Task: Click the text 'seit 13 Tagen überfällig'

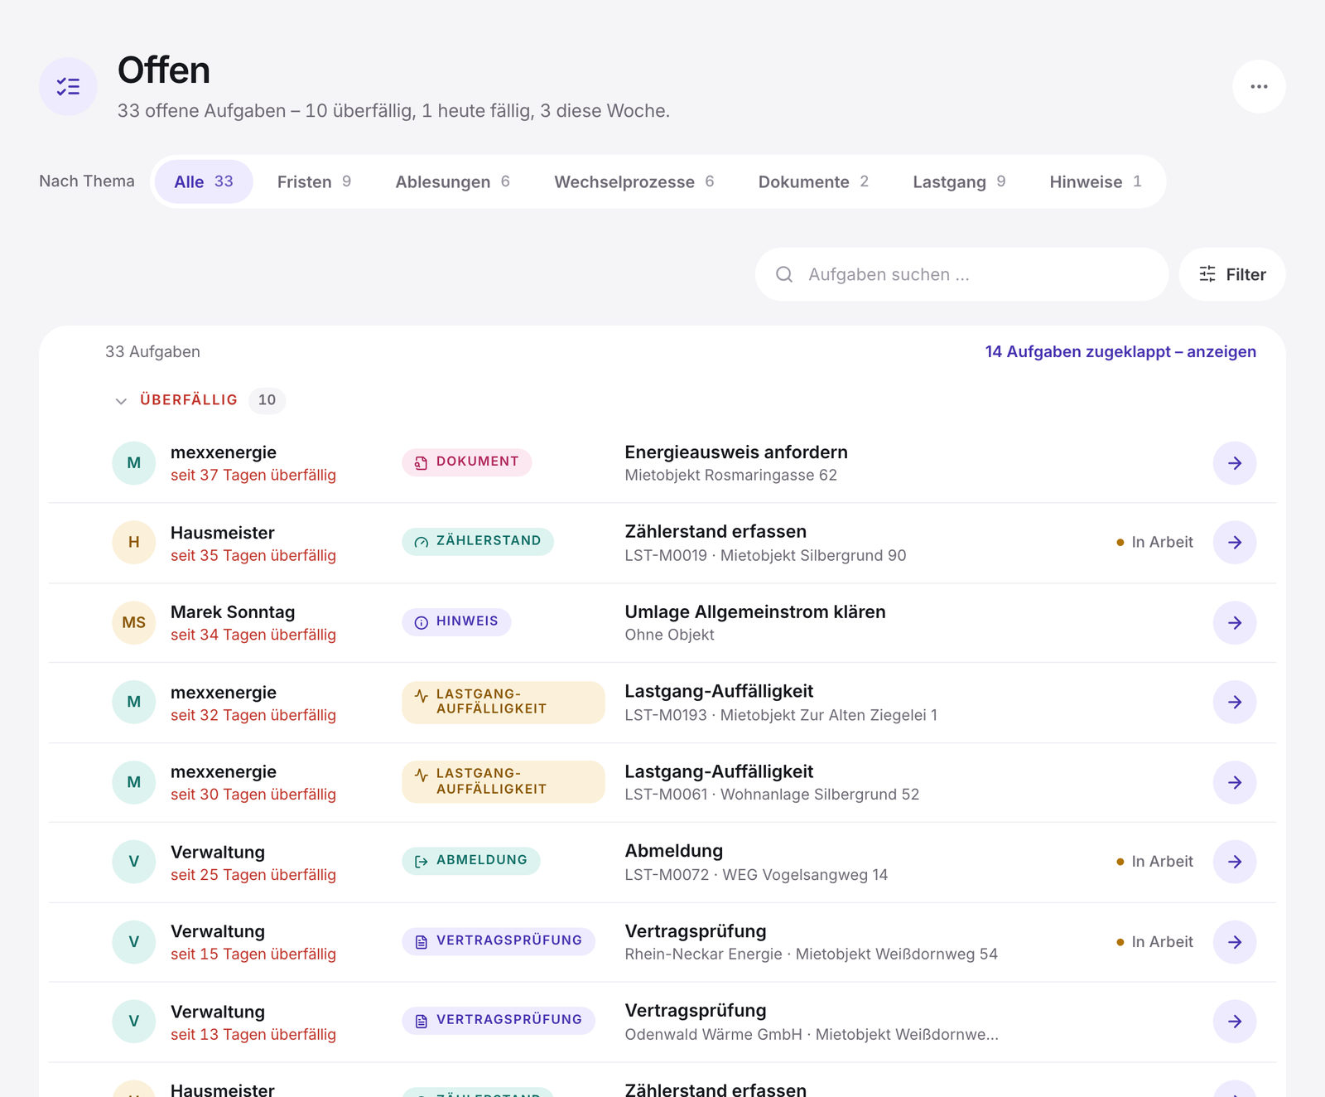Action: pyautogui.click(x=253, y=1035)
